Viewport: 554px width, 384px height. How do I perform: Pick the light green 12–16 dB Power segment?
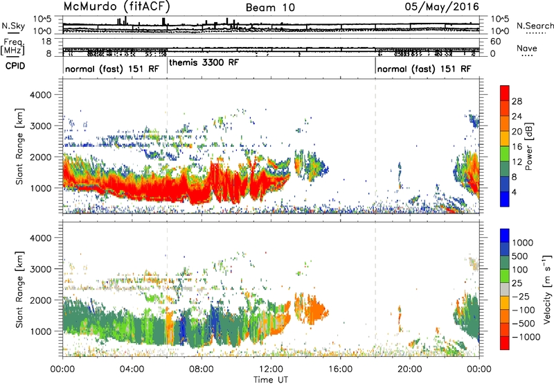(x=505, y=153)
